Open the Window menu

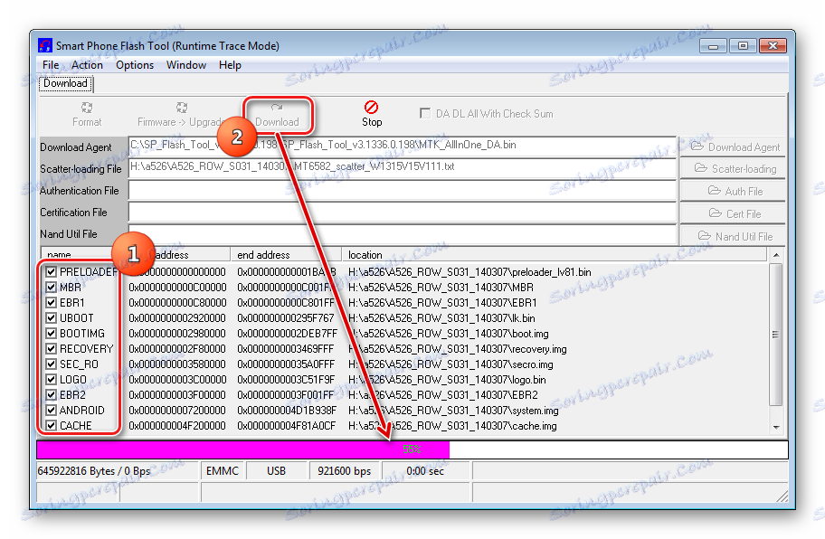pos(186,65)
